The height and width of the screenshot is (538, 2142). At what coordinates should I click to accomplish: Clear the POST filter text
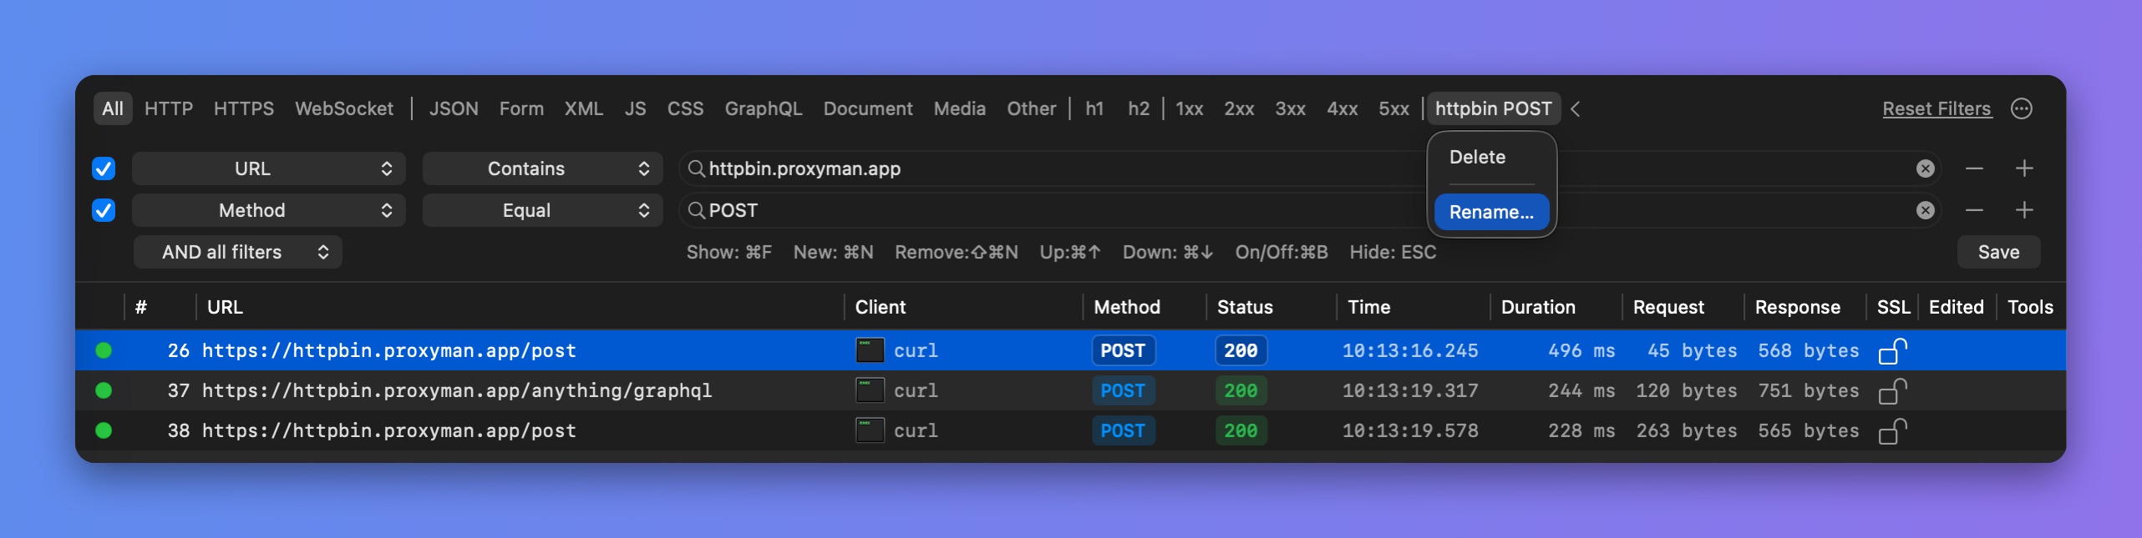click(1926, 210)
